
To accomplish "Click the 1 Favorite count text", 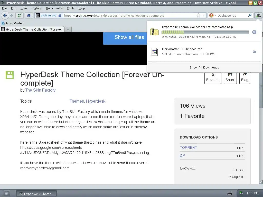I will (192, 116).
